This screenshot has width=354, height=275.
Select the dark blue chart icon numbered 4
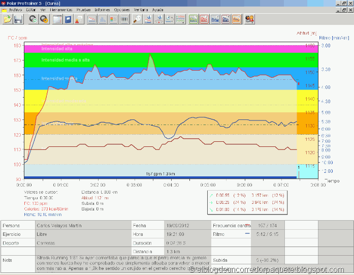click(226, 19)
